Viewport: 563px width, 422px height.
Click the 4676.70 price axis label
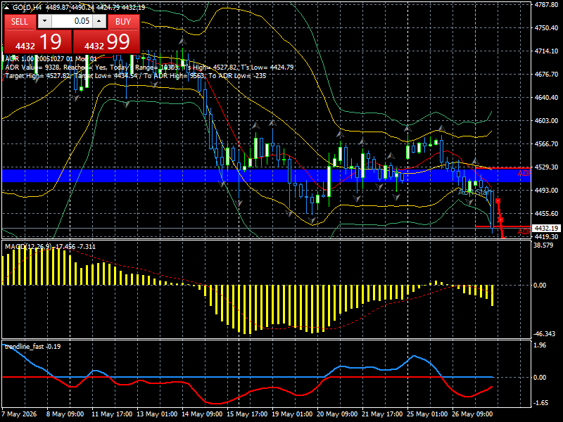click(x=546, y=75)
